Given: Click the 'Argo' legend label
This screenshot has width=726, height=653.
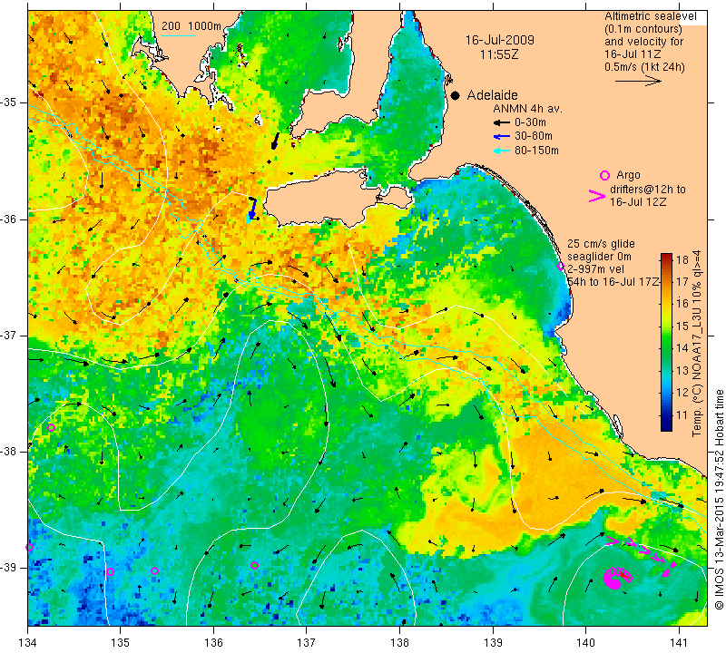Looking at the screenshot, I should (x=628, y=175).
